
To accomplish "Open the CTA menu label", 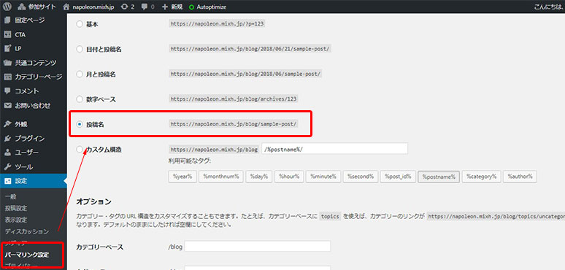I will click(x=20, y=34).
